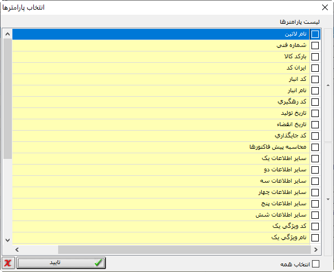The image size is (334, 272).
Task: Tick the کد ویژگی یک checkbox
Action: point(315,227)
